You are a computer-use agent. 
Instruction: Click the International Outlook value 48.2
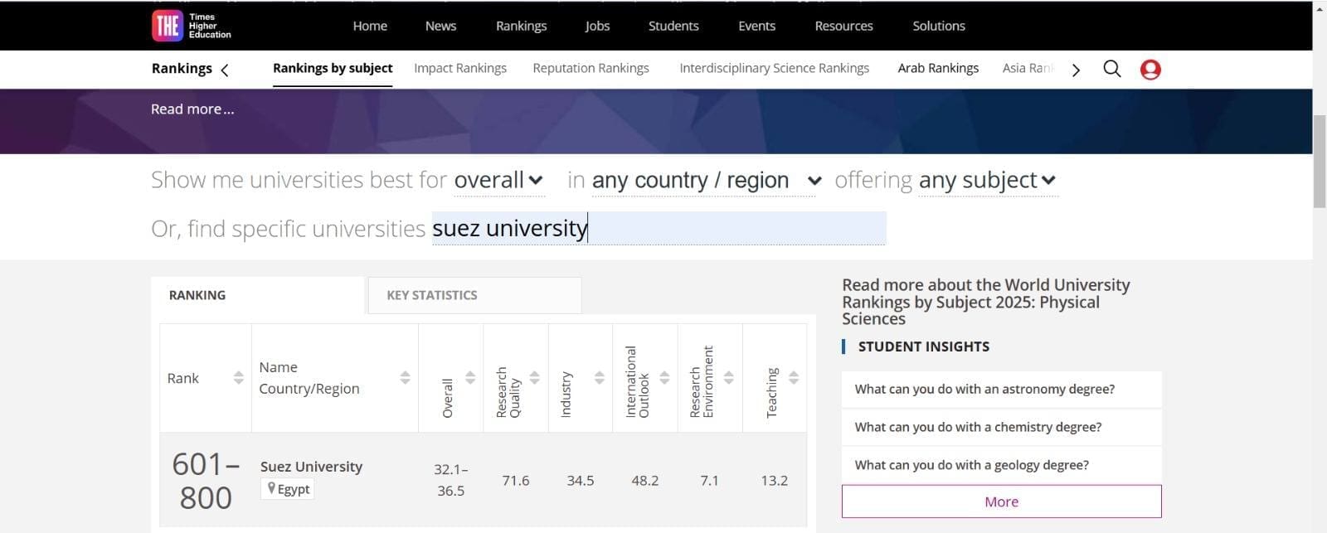click(645, 481)
